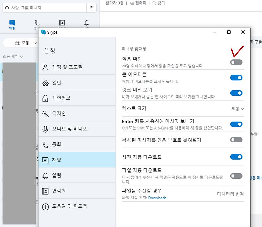Turn off link preview (링크 미리 보기) toggle

coord(236,93)
